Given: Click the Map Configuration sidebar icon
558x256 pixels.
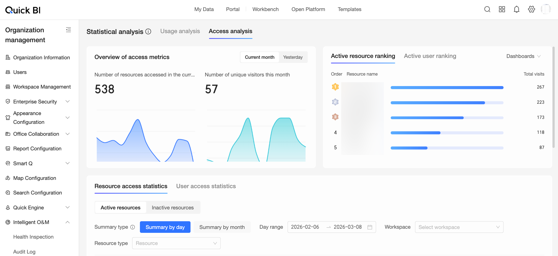Looking at the screenshot, I should coord(8,178).
